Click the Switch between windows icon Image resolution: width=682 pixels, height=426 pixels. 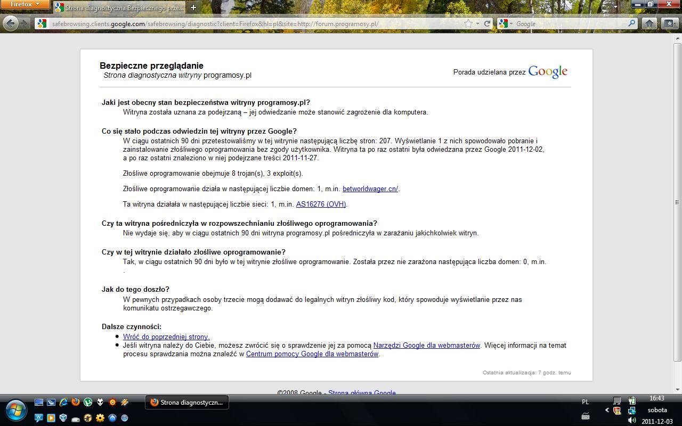pos(51,403)
